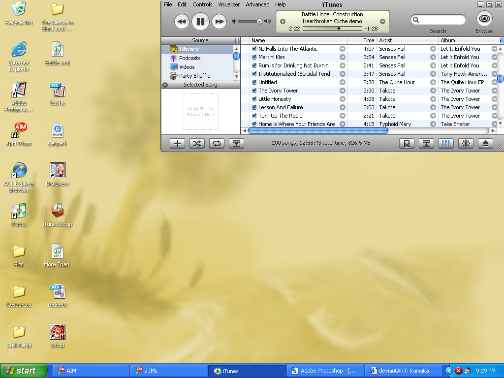Image resolution: width=504 pixels, height=378 pixels.
Task: Sort songs by Name column header
Action: [x=298, y=40]
